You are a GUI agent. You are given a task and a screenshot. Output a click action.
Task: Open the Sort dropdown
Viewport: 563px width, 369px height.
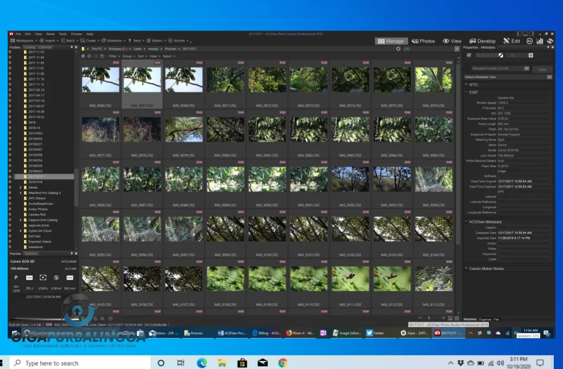(142, 56)
